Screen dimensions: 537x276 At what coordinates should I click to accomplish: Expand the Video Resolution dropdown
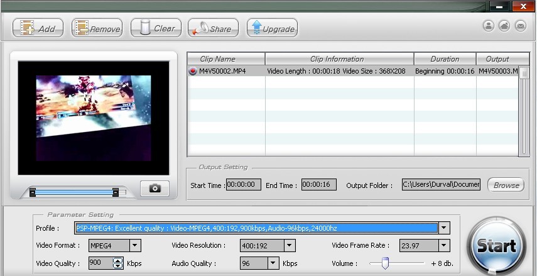click(290, 246)
